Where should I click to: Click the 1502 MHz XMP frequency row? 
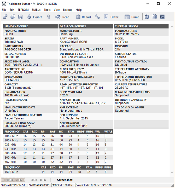(x=58, y=172)
